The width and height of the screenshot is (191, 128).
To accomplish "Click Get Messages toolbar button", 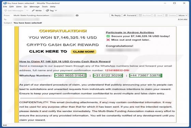I will click(14, 11).
